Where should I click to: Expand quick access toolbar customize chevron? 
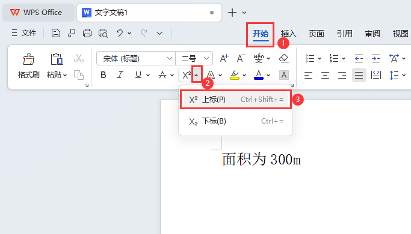click(159, 33)
